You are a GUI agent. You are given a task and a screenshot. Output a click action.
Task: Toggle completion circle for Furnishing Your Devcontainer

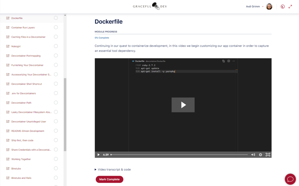coord(56,65)
